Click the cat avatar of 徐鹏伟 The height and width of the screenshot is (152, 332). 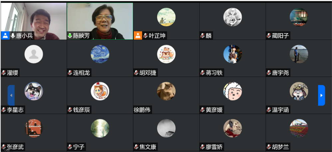click(166, 91)
